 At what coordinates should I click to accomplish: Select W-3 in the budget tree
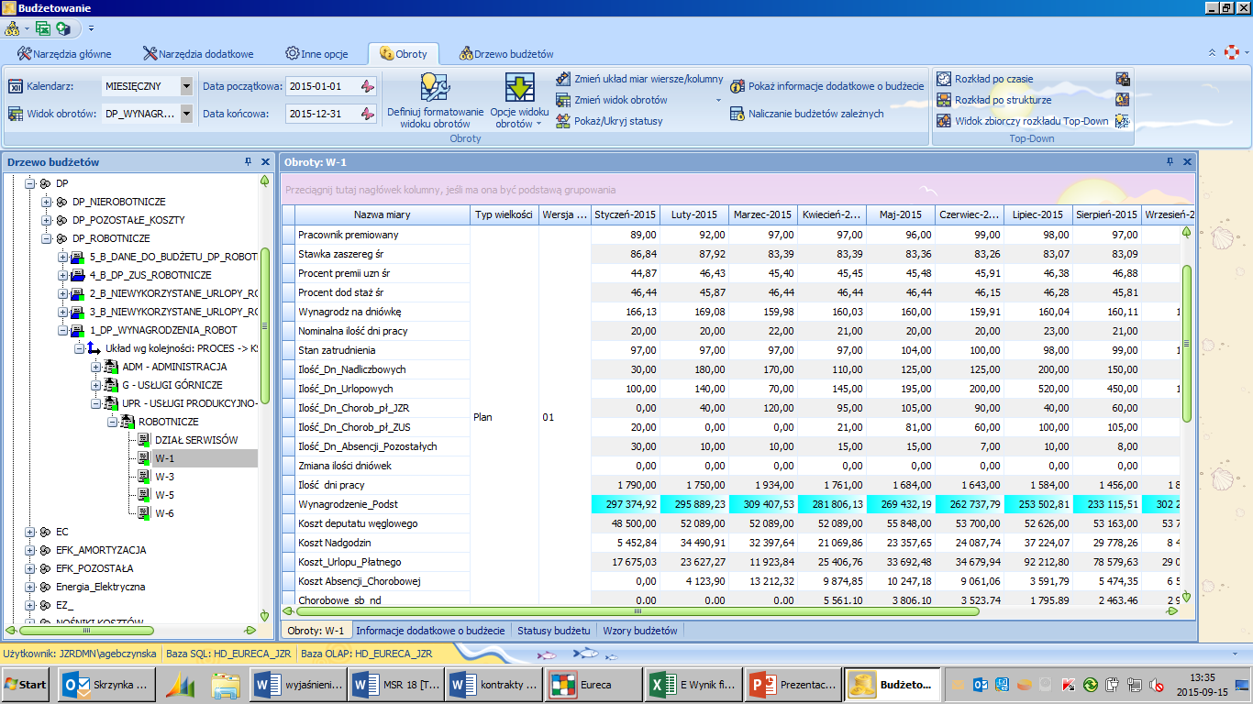point(164,477)
